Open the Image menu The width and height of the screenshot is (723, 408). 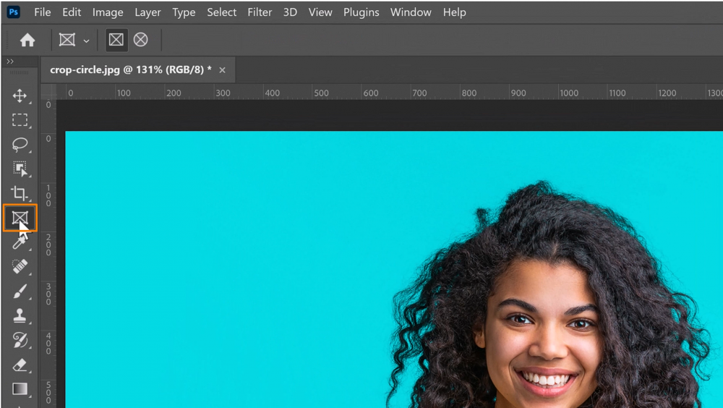pyautogui.click(x=108, y=12)
